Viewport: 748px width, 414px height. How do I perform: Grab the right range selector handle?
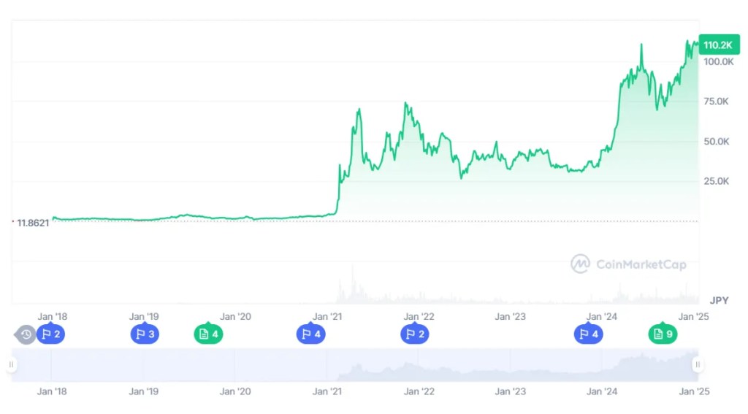click(698, 364)
